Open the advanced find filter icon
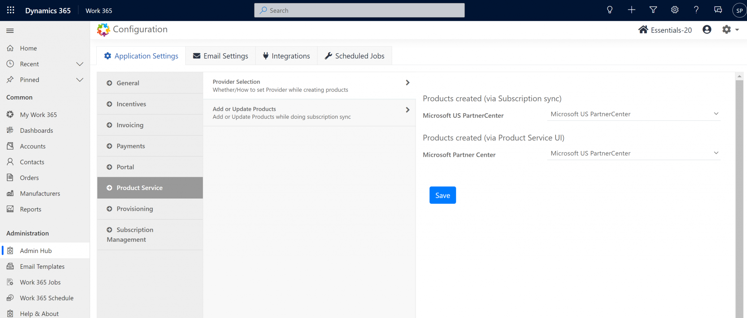 pyautogui.click(x=653, y=10)
